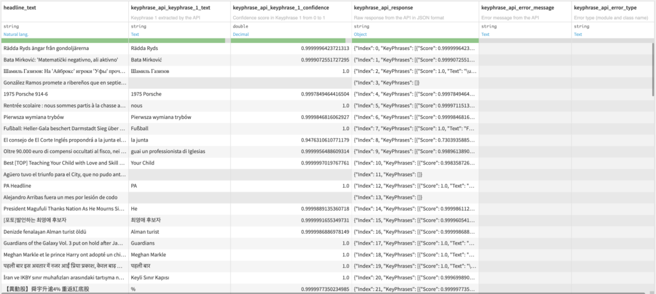
Task: Click the green validity bar under headline_text
Action: tap(65, 40)
